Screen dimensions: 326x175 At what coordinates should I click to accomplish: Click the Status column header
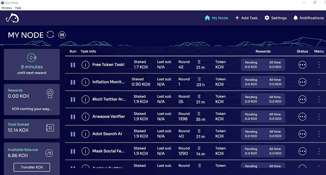302,51
